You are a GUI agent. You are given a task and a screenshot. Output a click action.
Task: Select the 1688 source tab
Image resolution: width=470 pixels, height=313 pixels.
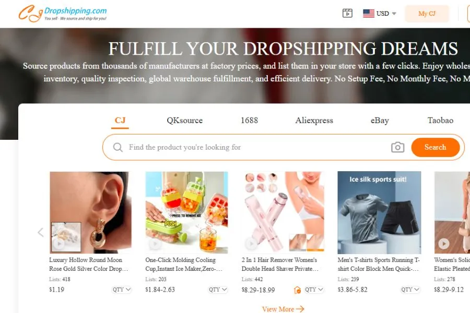[x=249, y=121]
